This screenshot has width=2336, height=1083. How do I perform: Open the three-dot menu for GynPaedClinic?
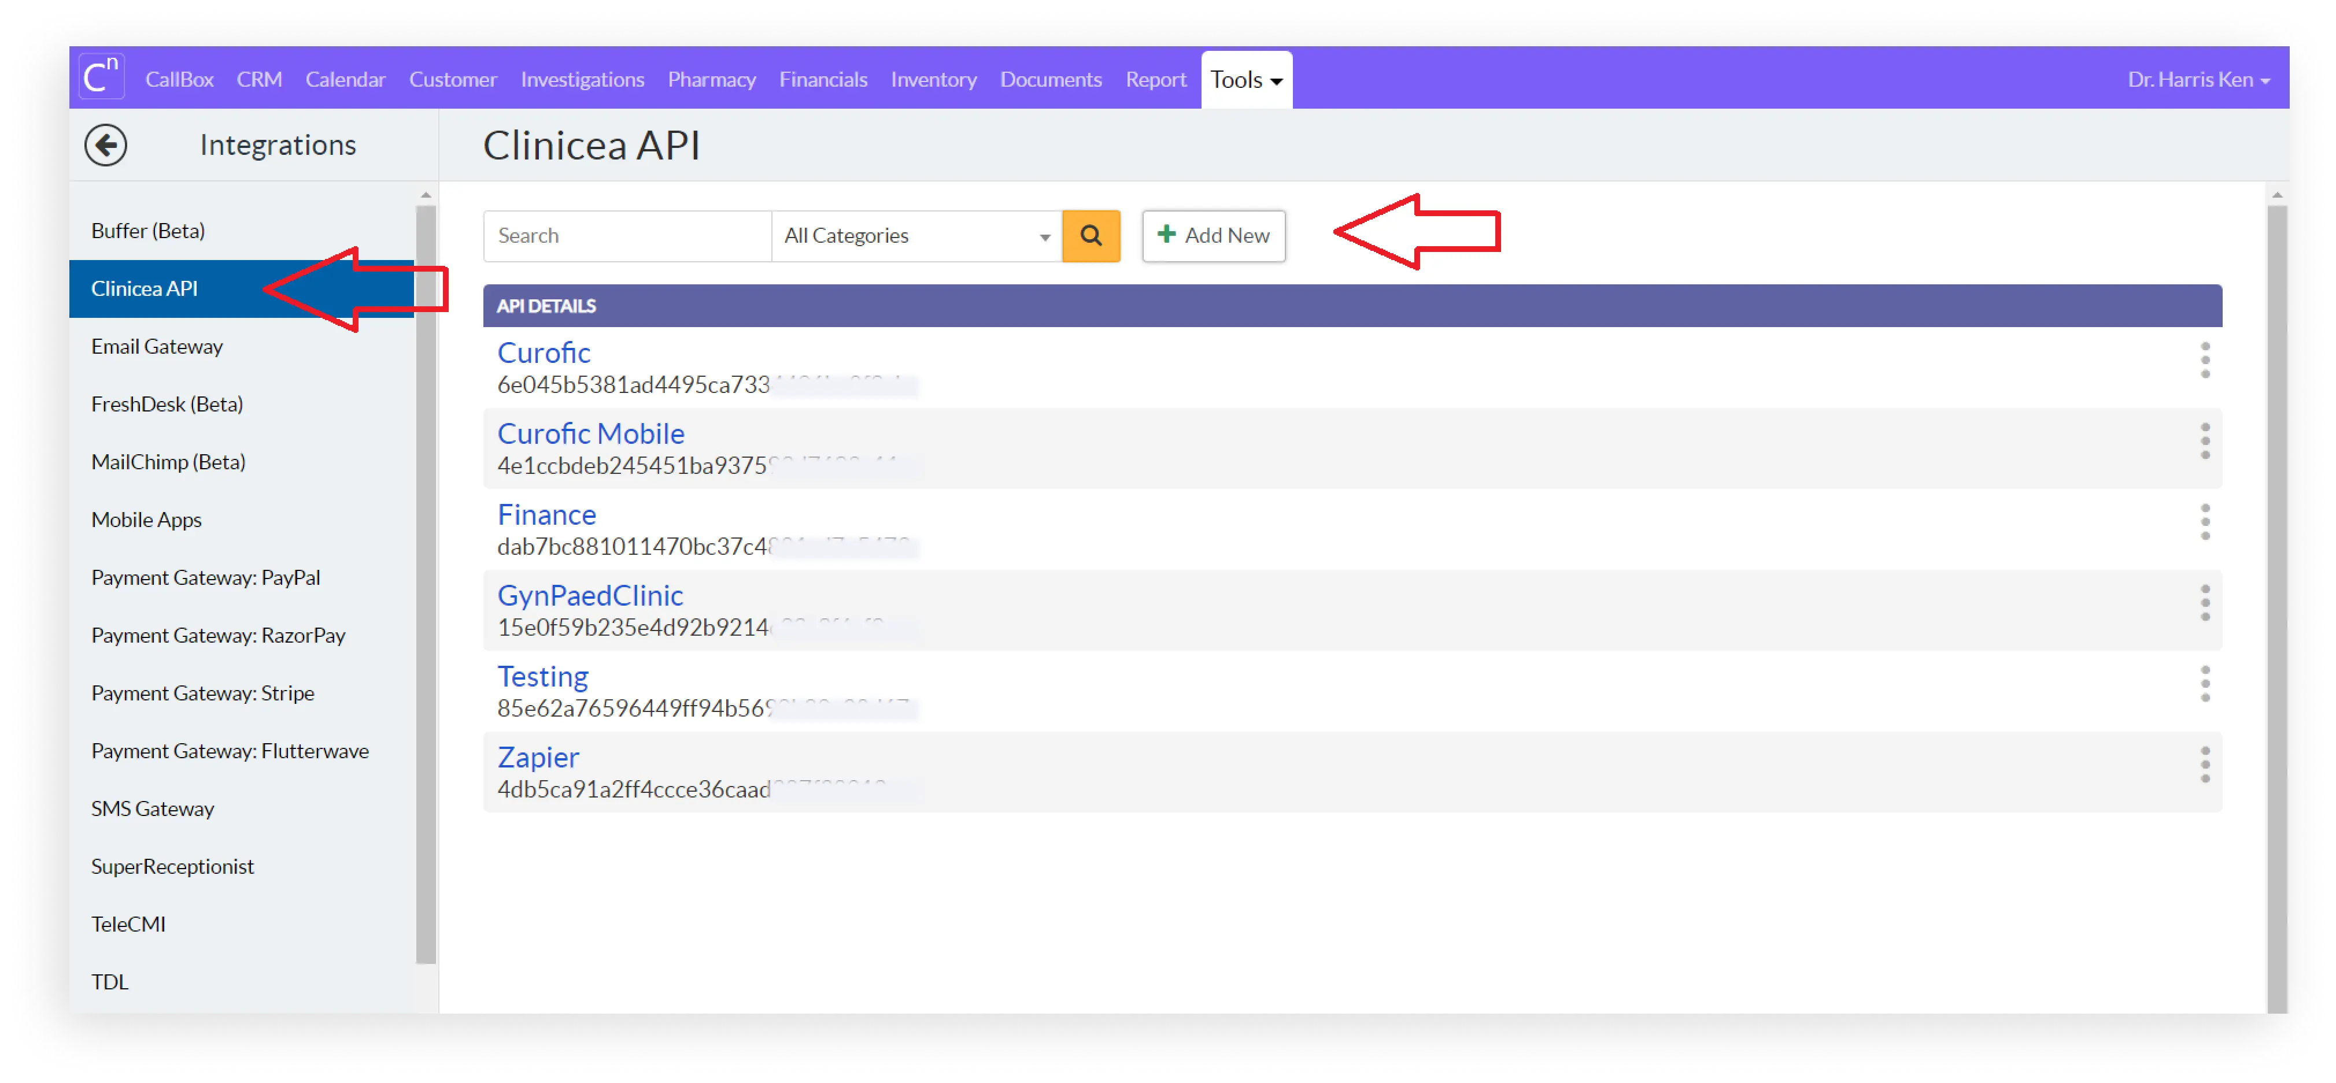click(2205, 603)
